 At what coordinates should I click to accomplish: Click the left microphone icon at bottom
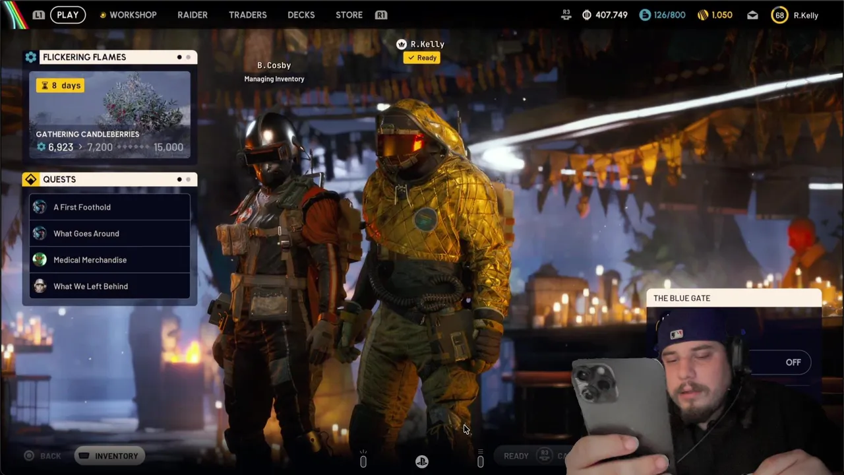coord(363,460)
